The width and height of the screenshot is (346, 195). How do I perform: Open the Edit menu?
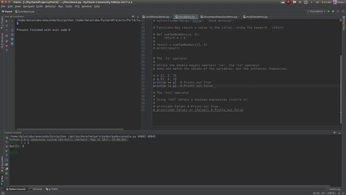10,6
